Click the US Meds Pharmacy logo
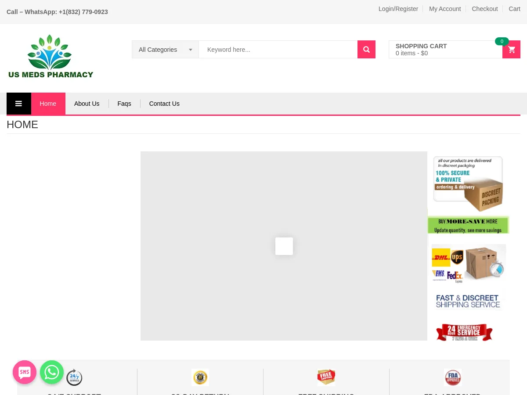This screenshot has height=395, width=527. tap(51, 56)
